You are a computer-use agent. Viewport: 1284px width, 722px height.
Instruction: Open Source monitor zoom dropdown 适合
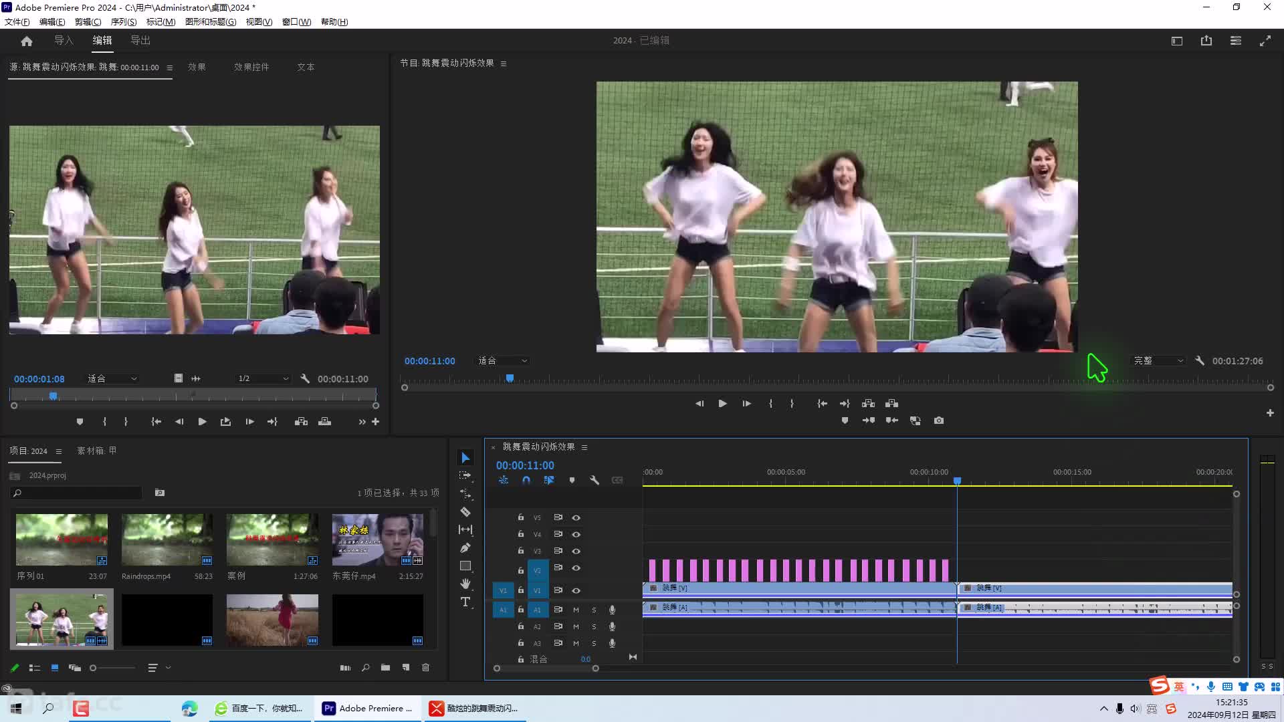coord(112,378)
